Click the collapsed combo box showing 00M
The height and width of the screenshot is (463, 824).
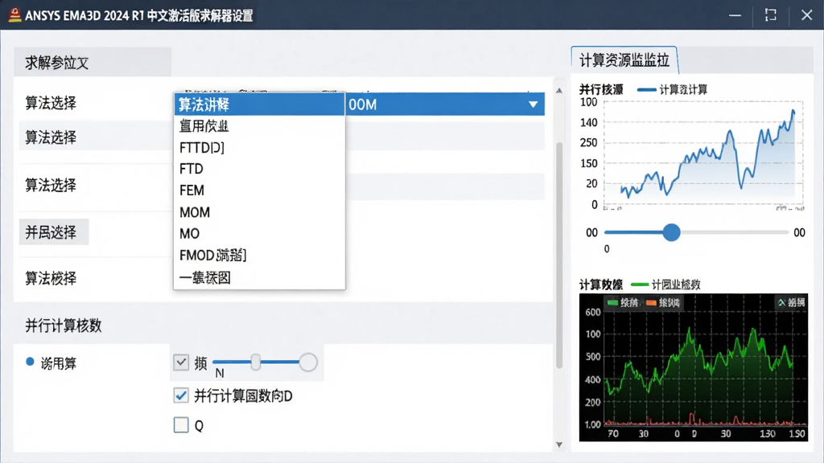(444, 104)
